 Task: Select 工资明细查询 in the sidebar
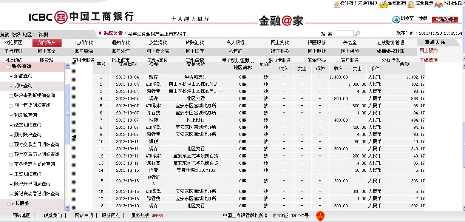[x=28, y=174]
